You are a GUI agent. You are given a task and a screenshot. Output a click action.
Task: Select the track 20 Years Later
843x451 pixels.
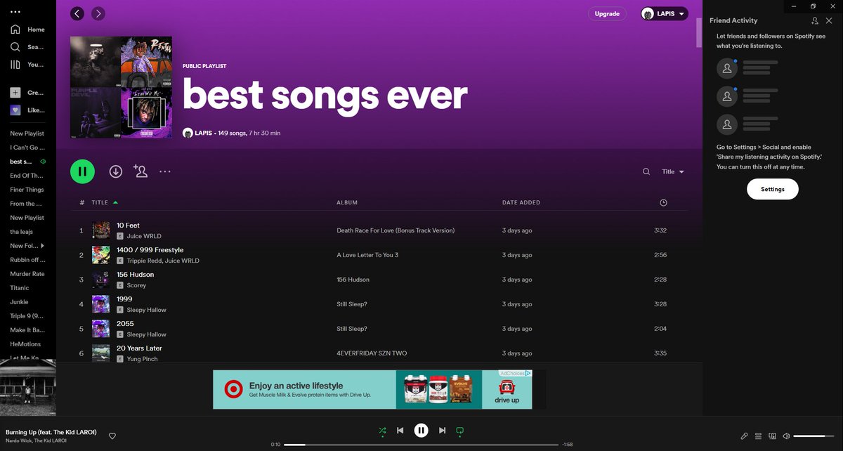click(139, 348)
